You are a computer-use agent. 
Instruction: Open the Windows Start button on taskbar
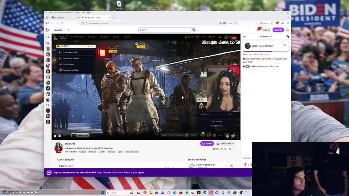click(x=102, y=193)
